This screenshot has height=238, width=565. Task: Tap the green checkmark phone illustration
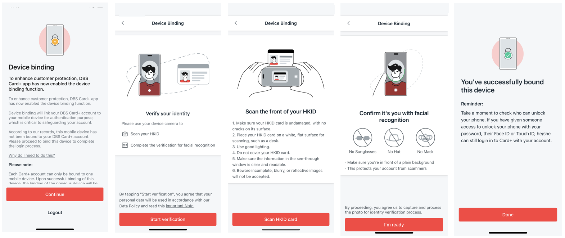(507, 54)
